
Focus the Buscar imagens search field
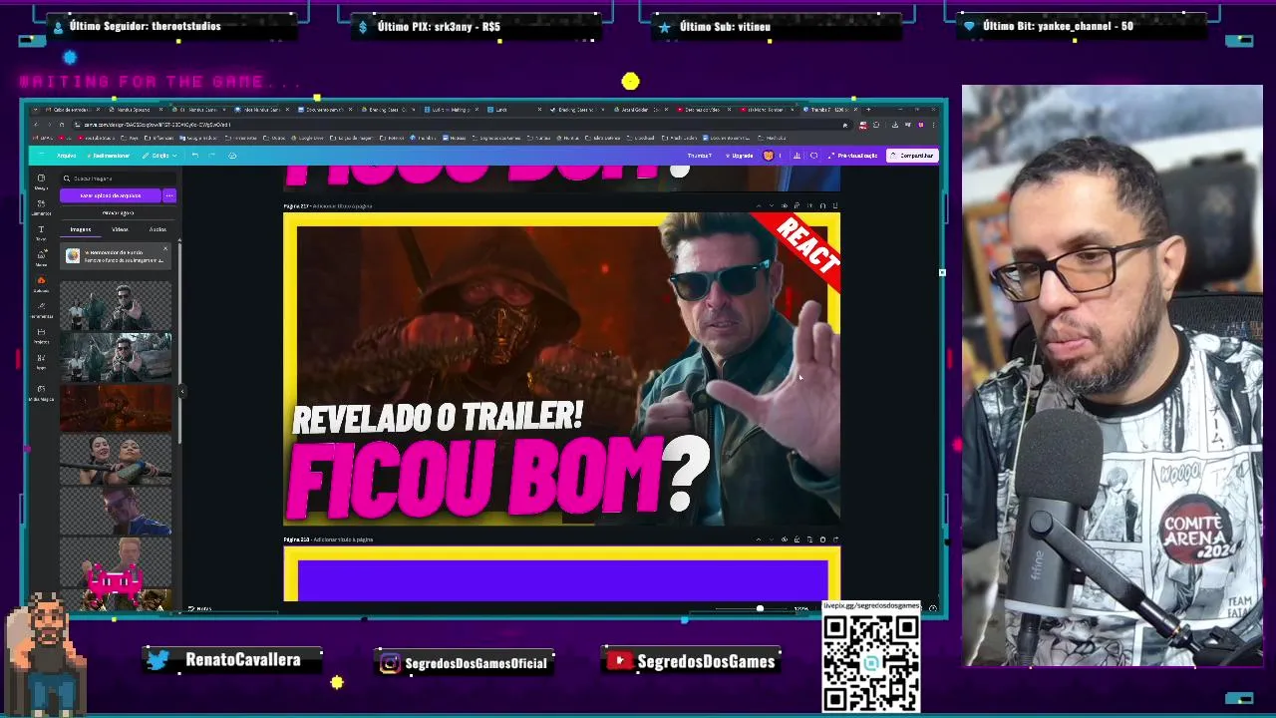pos(118,179)
